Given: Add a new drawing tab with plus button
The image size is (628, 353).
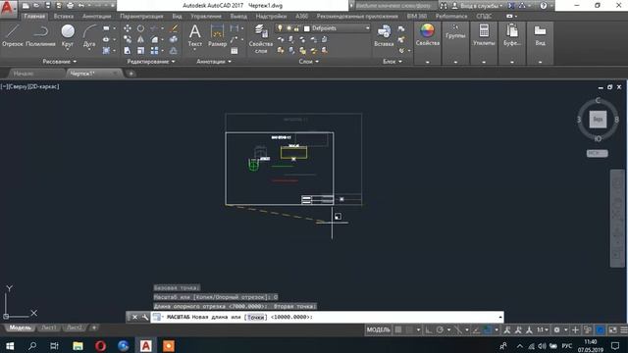Looking at the screenshot, I should click(x=131, y=74).
